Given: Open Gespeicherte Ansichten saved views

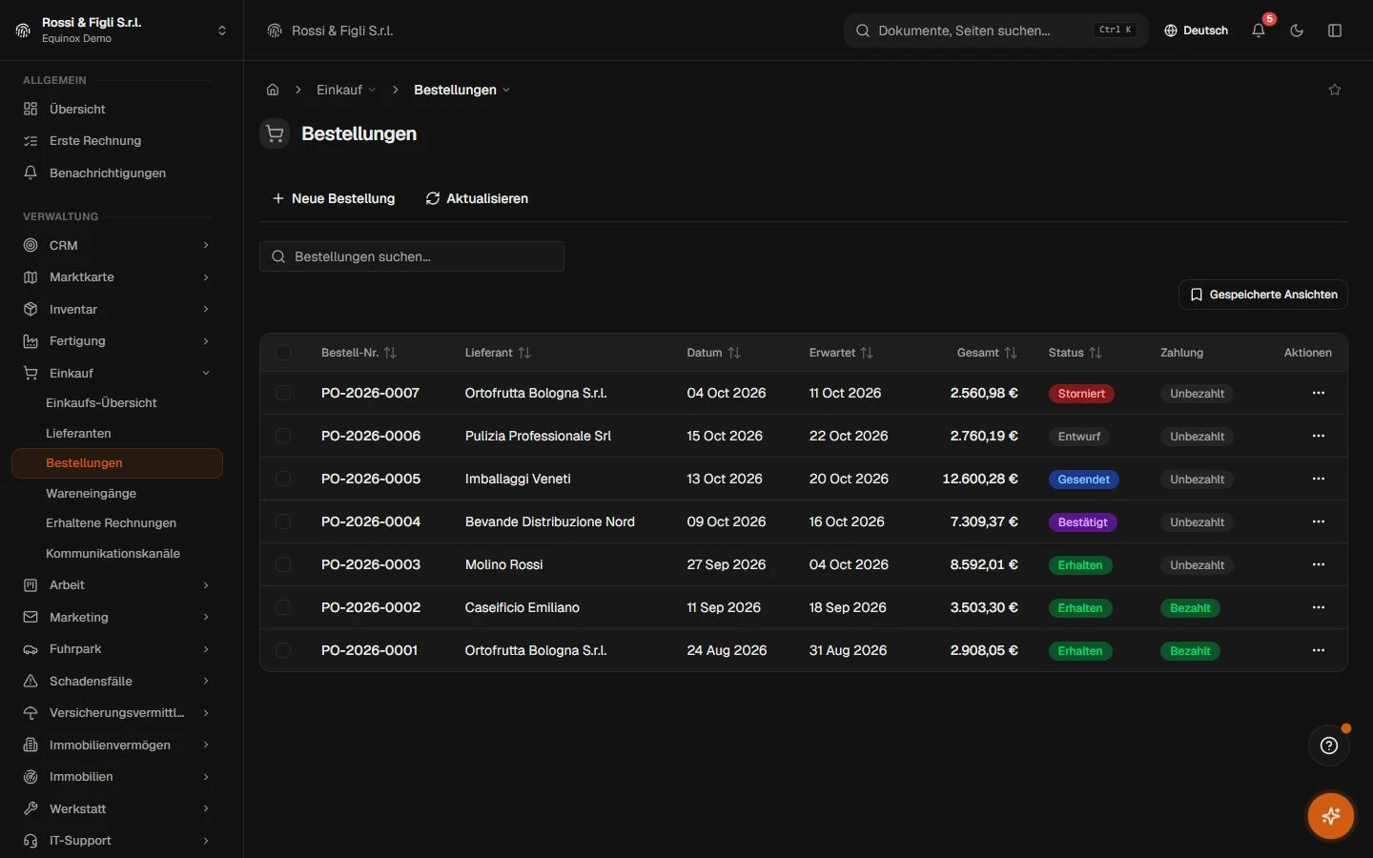Looking at the screenshot, I should coord(1263,295).
